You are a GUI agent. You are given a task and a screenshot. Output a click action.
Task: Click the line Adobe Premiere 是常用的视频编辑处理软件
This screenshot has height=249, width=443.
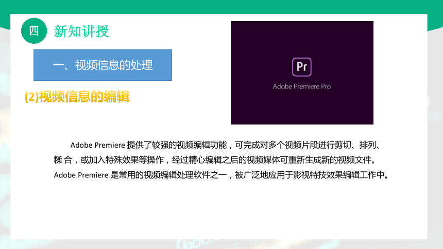coord(221,175)
